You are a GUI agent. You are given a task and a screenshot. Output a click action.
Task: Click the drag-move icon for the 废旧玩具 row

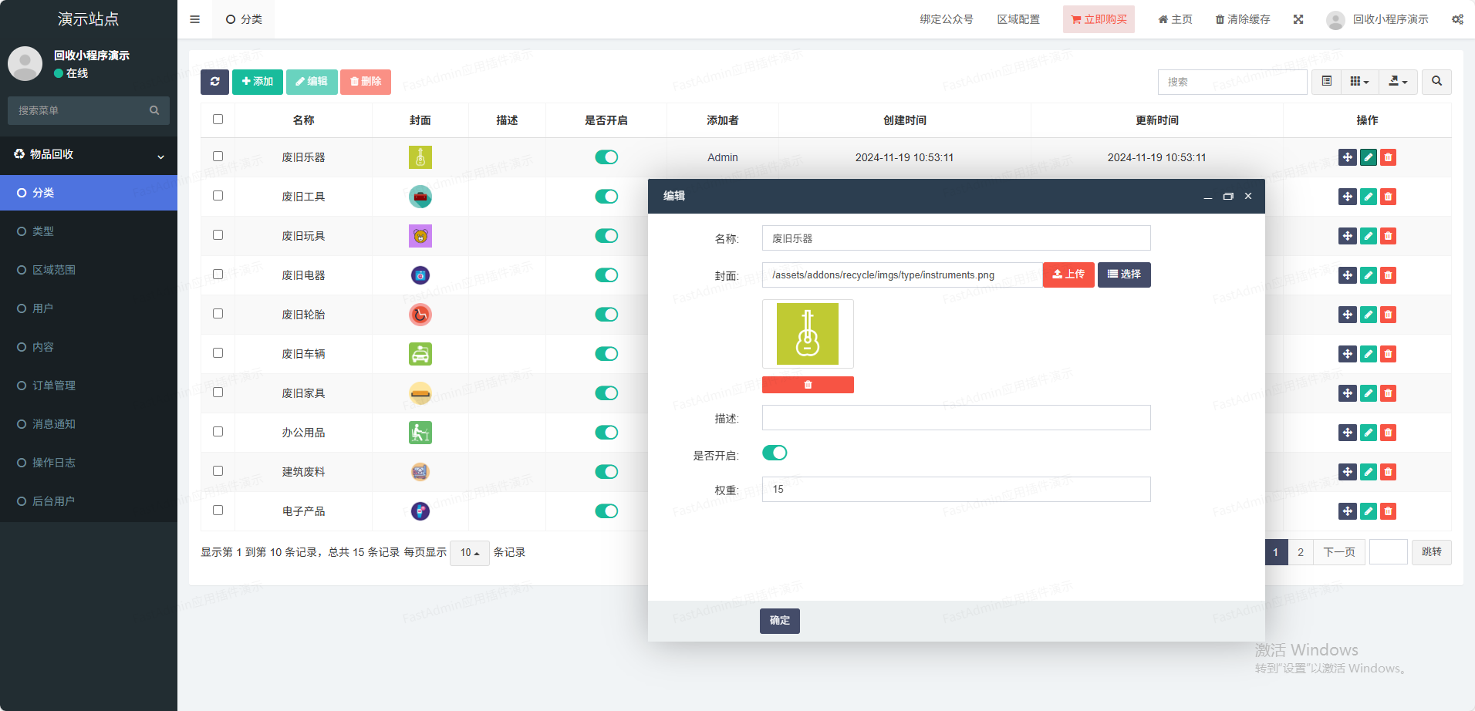tap(1347, 236)
